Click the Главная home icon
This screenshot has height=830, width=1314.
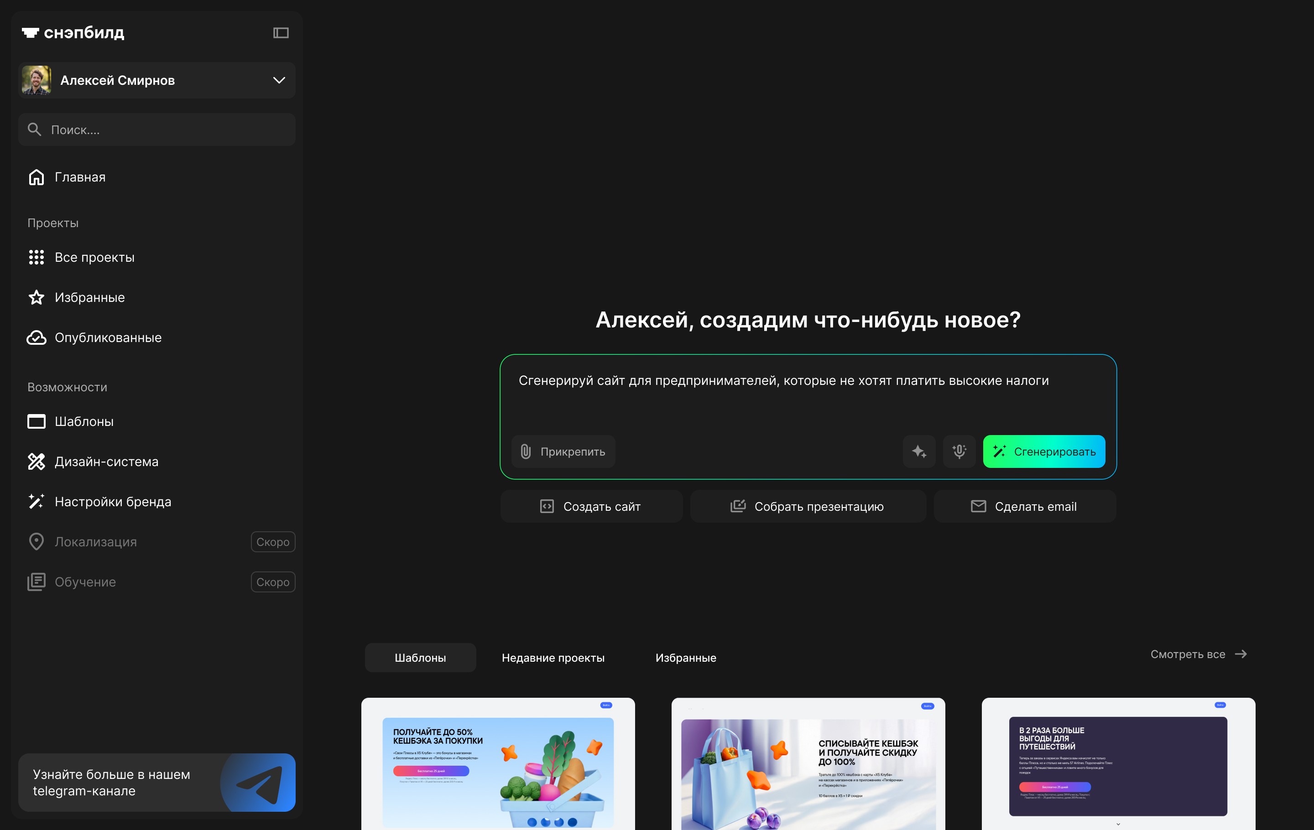(x=36, y=177)
